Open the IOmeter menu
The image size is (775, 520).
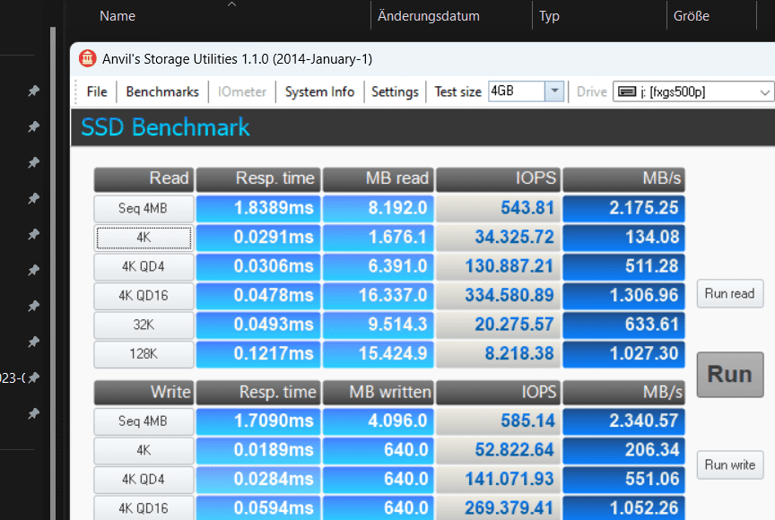[241, 91]
